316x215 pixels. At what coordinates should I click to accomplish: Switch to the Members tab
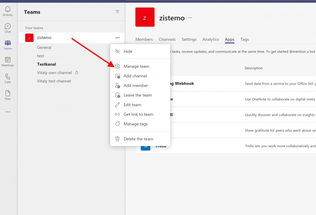tap(144, 39)
